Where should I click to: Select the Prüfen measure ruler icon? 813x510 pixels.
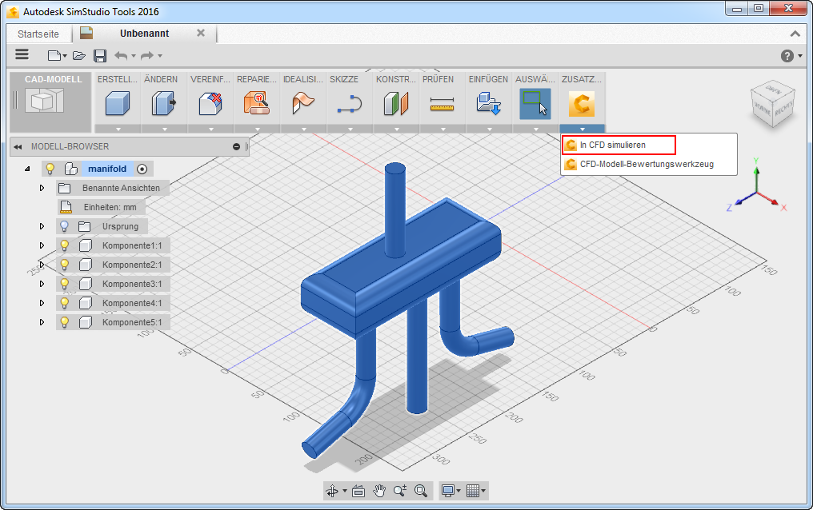443,104
